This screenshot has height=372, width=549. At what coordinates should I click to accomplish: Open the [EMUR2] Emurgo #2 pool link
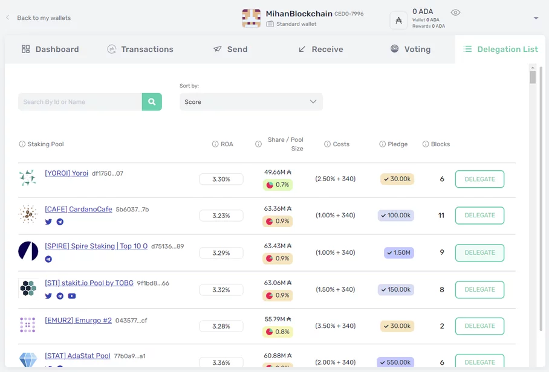(x=78, y=320)
